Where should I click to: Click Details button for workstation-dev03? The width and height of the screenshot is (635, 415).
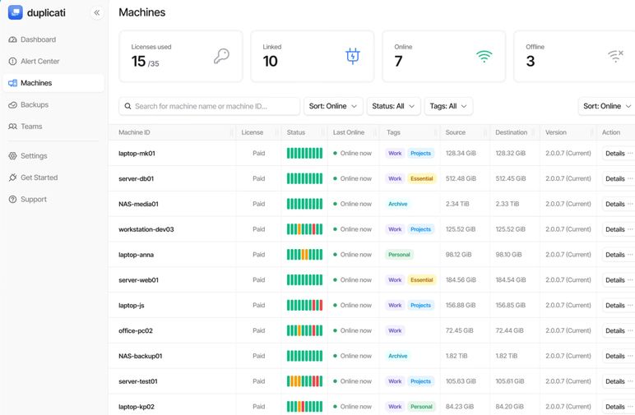pyautogui.click(x=614, y=229)
